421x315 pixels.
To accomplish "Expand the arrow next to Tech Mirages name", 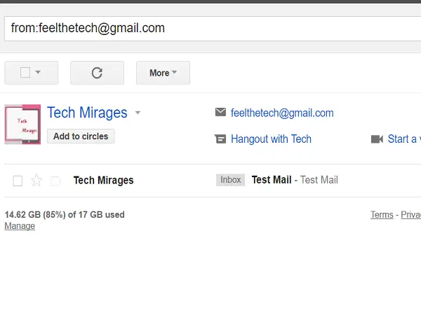I will click(x=138, y=113).
